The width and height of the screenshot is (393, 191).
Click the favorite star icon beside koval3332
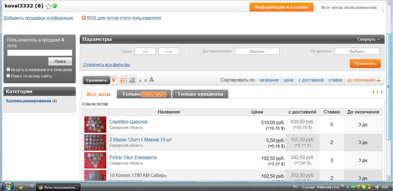click(48, 6)
